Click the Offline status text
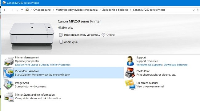This screenshot has width=200, height=111. point(110,35)
